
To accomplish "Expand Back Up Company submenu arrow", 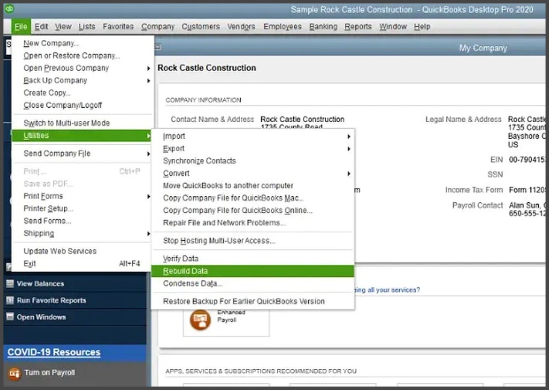I will pyautogui.click(x=149, y=81).
